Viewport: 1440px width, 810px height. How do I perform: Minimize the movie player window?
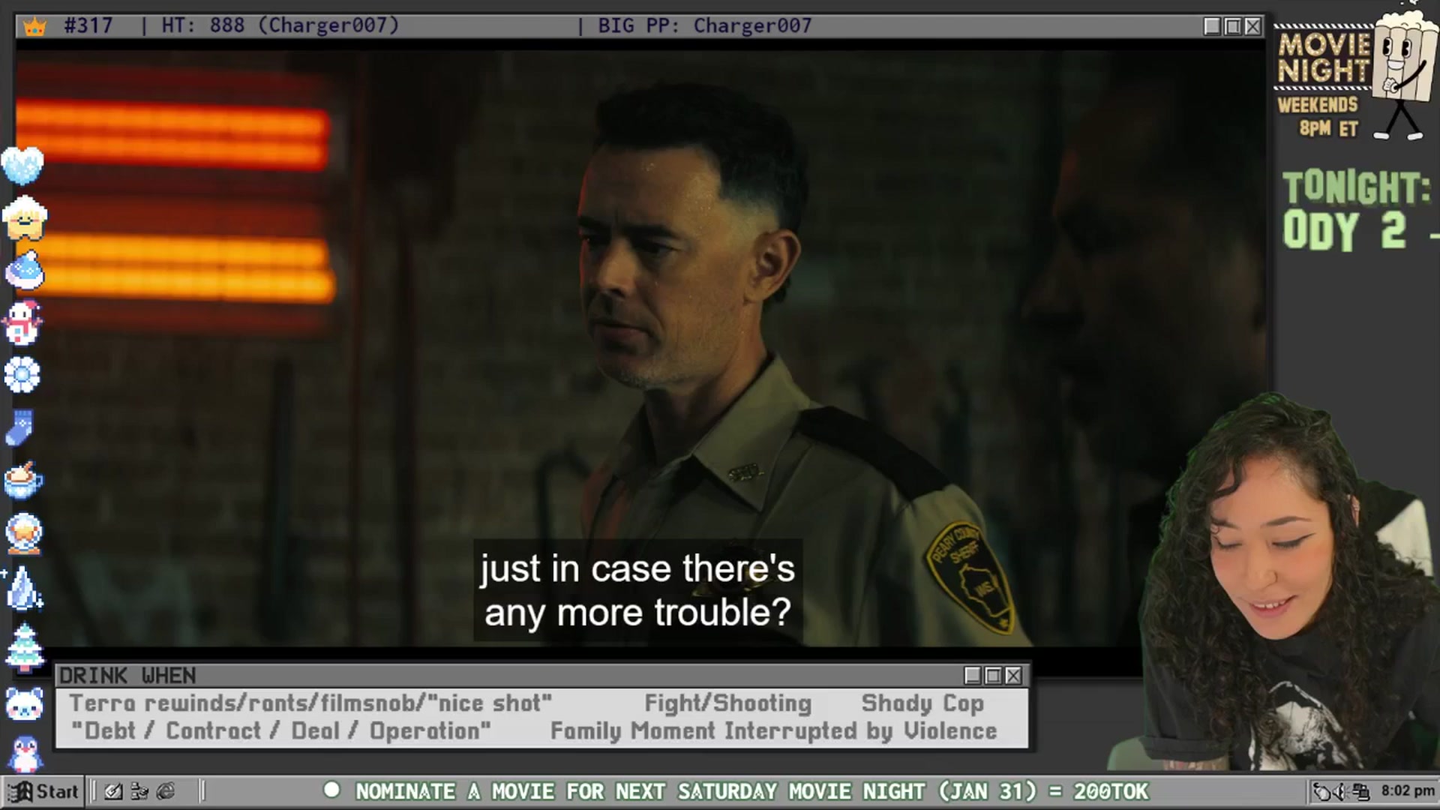pyautogui.click(x=1212, y=26)
